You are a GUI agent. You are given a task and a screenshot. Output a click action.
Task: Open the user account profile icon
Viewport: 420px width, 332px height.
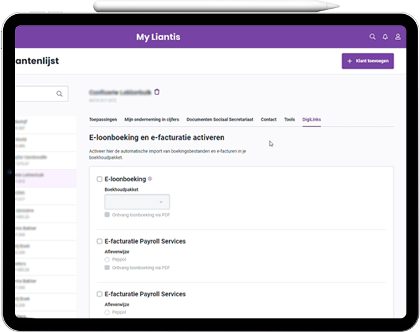click(x=398, y=37)
